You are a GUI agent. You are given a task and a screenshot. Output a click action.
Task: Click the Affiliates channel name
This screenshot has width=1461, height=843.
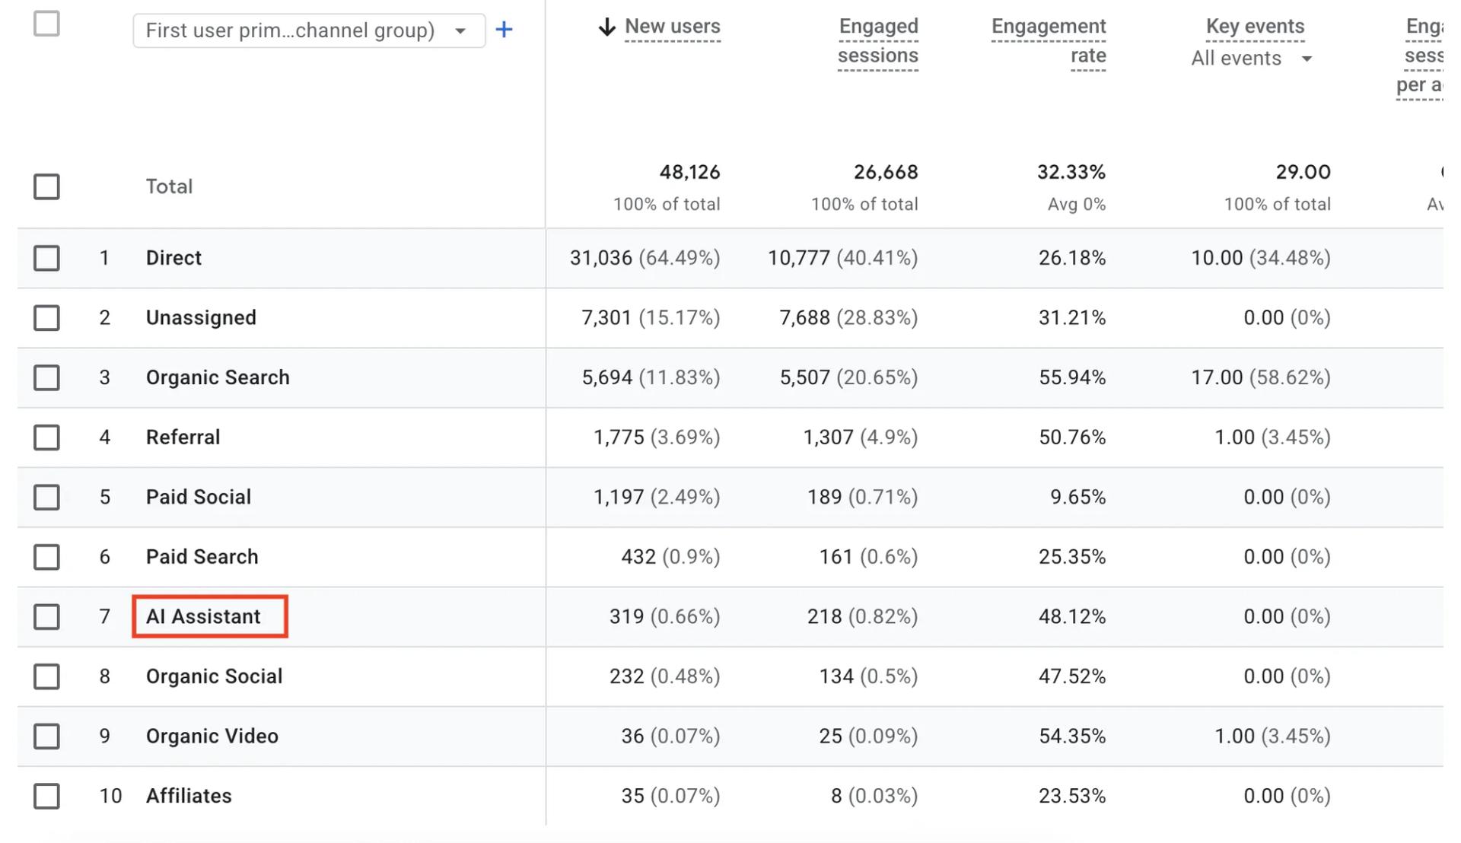(x=189, y=797)
